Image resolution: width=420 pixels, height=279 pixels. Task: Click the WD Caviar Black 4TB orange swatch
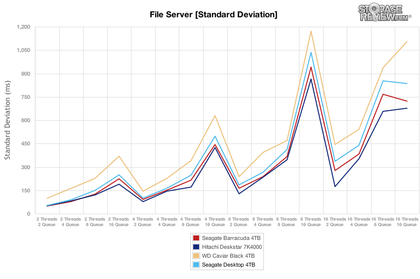[x=196, y=256]
